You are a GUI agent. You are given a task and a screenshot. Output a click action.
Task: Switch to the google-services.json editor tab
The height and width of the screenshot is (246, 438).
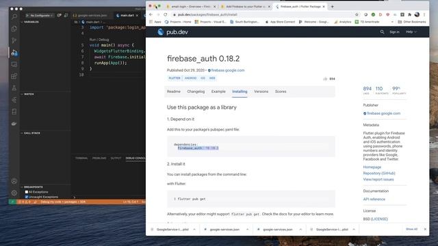pyautogui.click(x=92, y=15)
